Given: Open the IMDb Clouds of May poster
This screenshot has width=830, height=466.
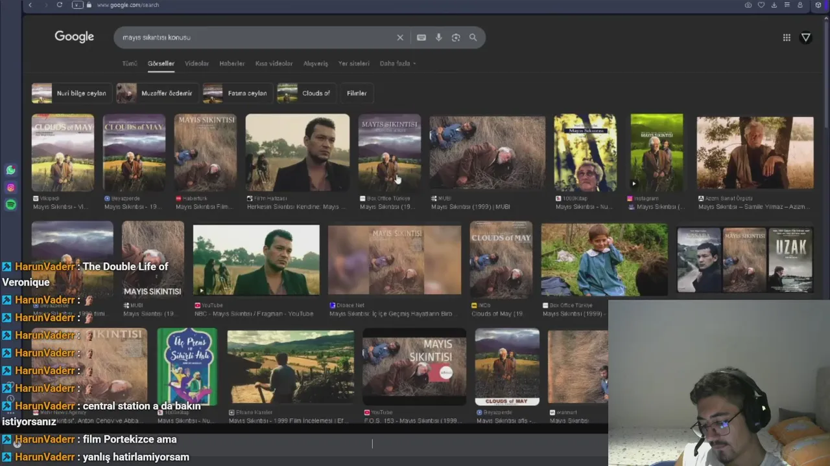Looking at the screenshot, I should coord(501,260).
